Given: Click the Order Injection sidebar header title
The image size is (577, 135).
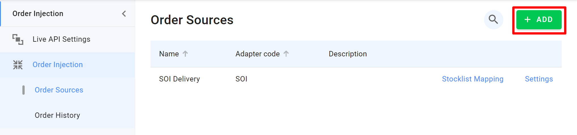Looking at the screenshot, I should pos(38,14).
